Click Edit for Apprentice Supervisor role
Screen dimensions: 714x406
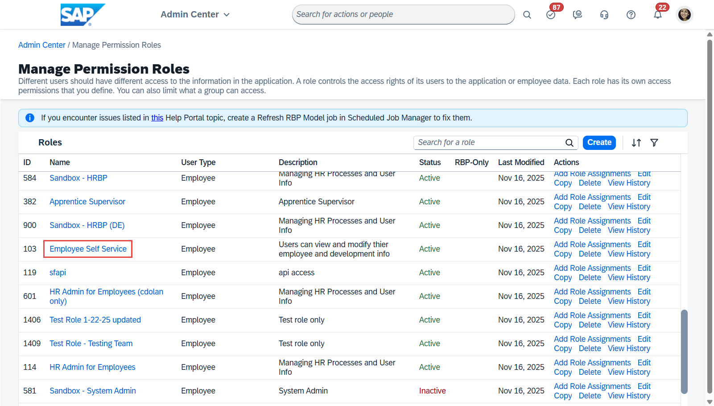pos(644,197)
